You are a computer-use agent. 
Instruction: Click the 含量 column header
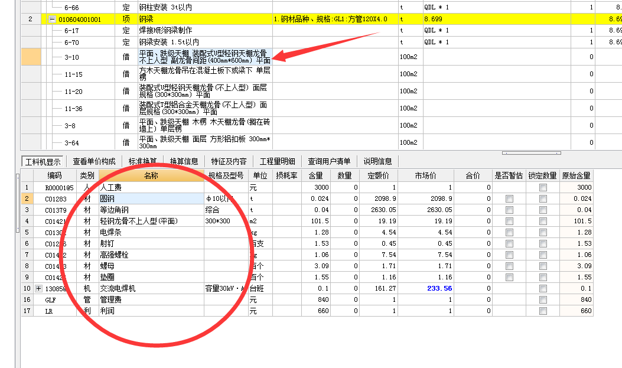[x=316, y=175]
